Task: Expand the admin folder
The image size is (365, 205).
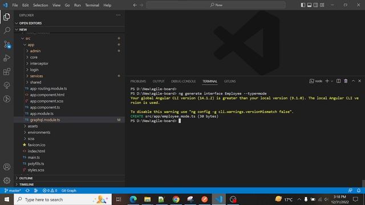Action: click(x=70, y=51)
